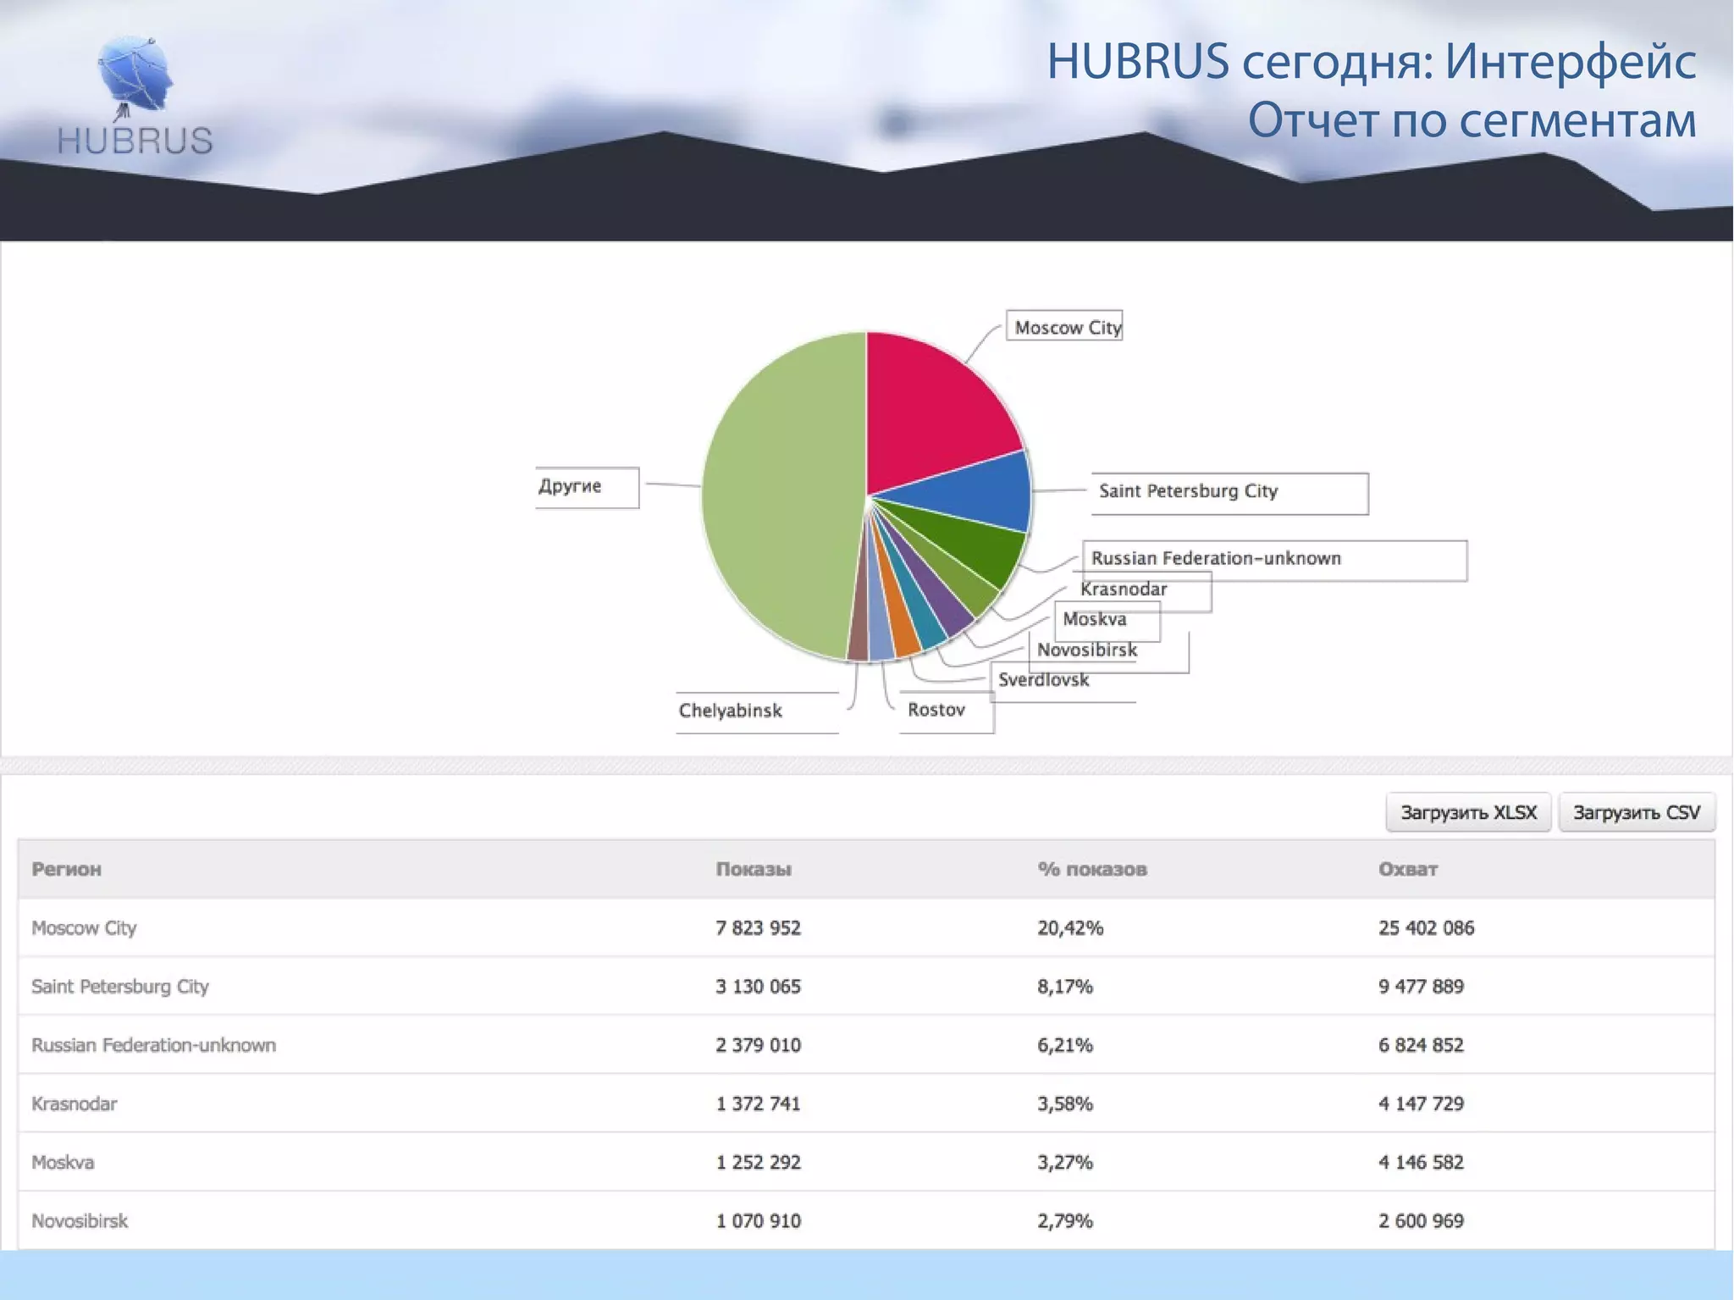Click reach value 4 147 729

click(1421, 1104)
